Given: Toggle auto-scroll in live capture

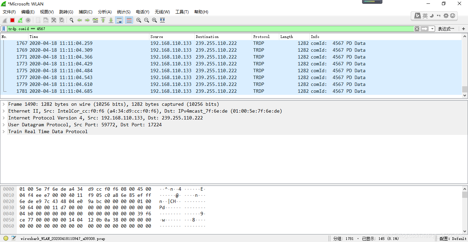Looking at the screenshot, I should (x=119, y=20).
